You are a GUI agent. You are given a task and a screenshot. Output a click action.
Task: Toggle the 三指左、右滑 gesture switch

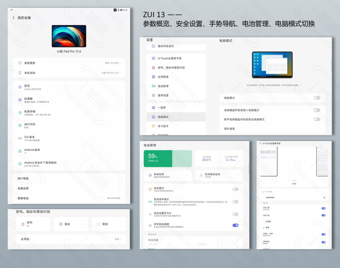coord(324,234)
